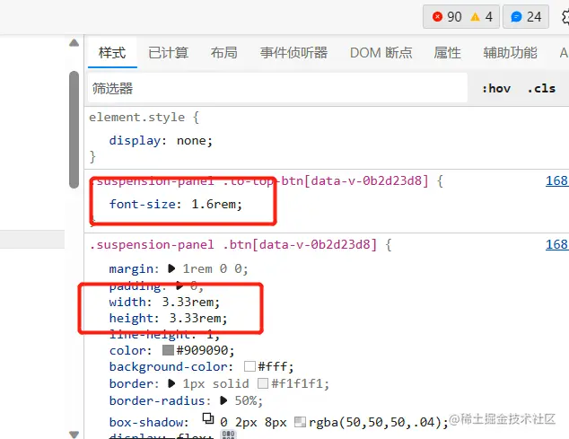The height and width of the screenshot is (439, 569).
Task: Edit the color value #909090
Action: coord(202,350)
